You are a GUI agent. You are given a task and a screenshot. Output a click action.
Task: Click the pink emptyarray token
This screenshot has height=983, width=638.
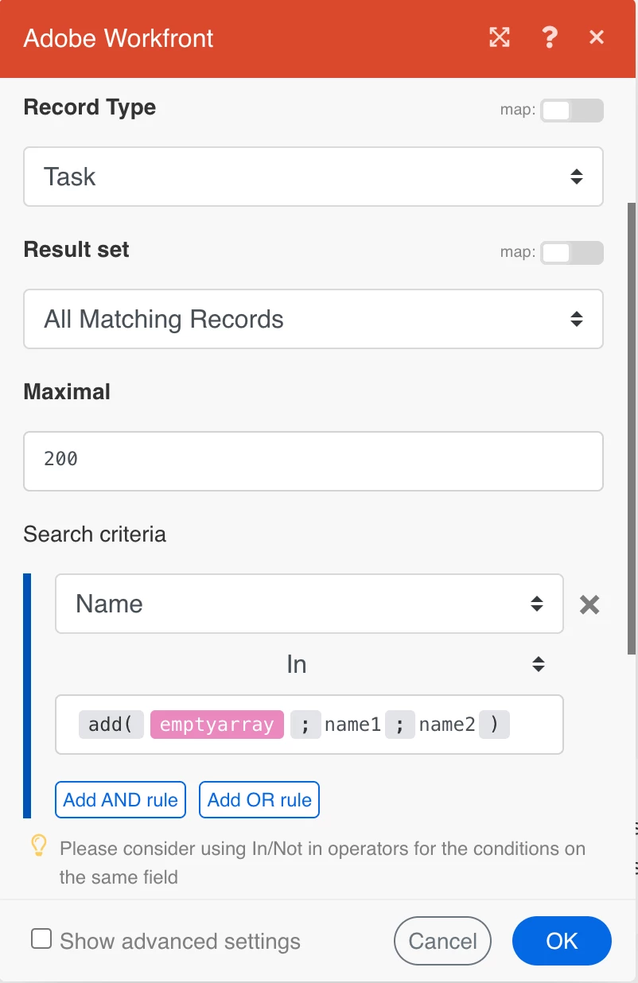[217, 725]
